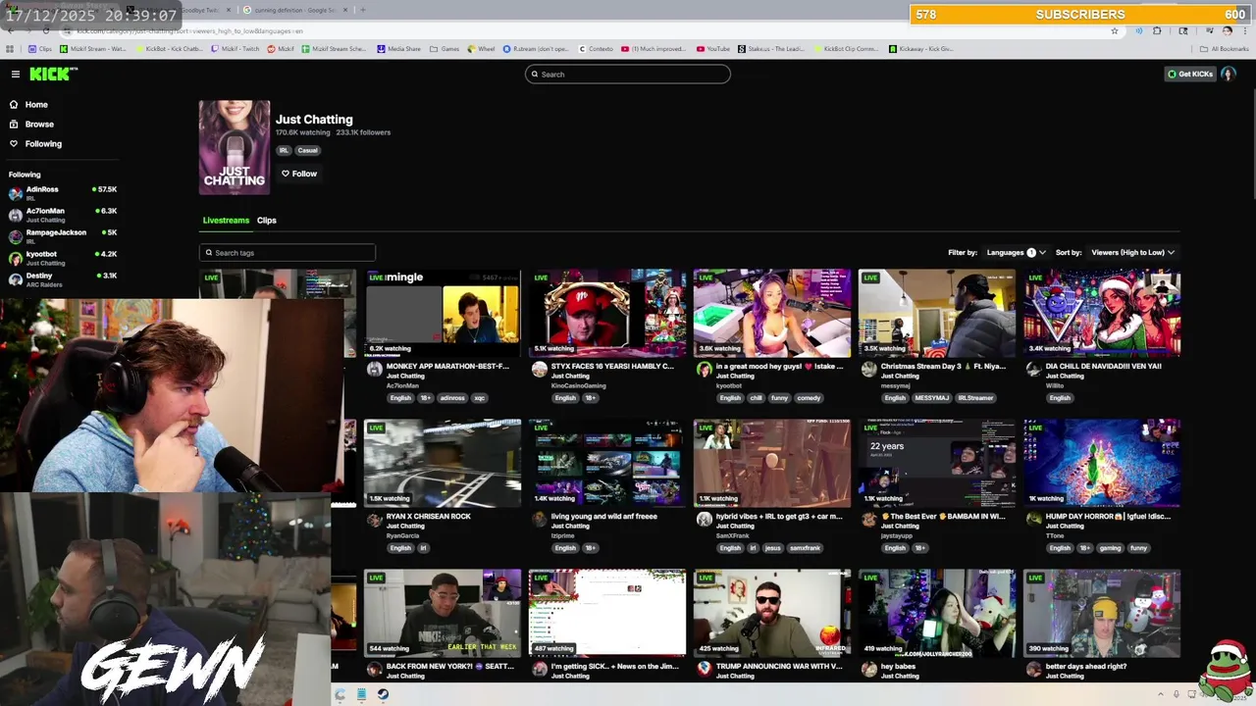The width and height of the screenshot is (1256, 706).
Task: Bookmark this page with star icon
Action: (x=1115, y=30)
